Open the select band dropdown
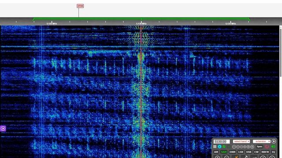282x158 pixels. pyautogui.click(x=241, y=141)
